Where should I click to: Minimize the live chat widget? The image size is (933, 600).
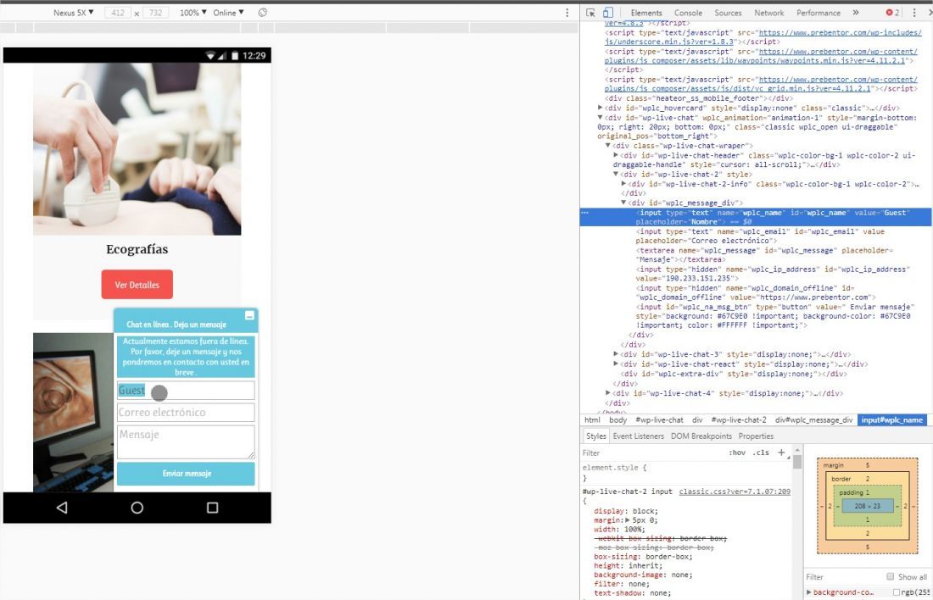coord(250,315)
